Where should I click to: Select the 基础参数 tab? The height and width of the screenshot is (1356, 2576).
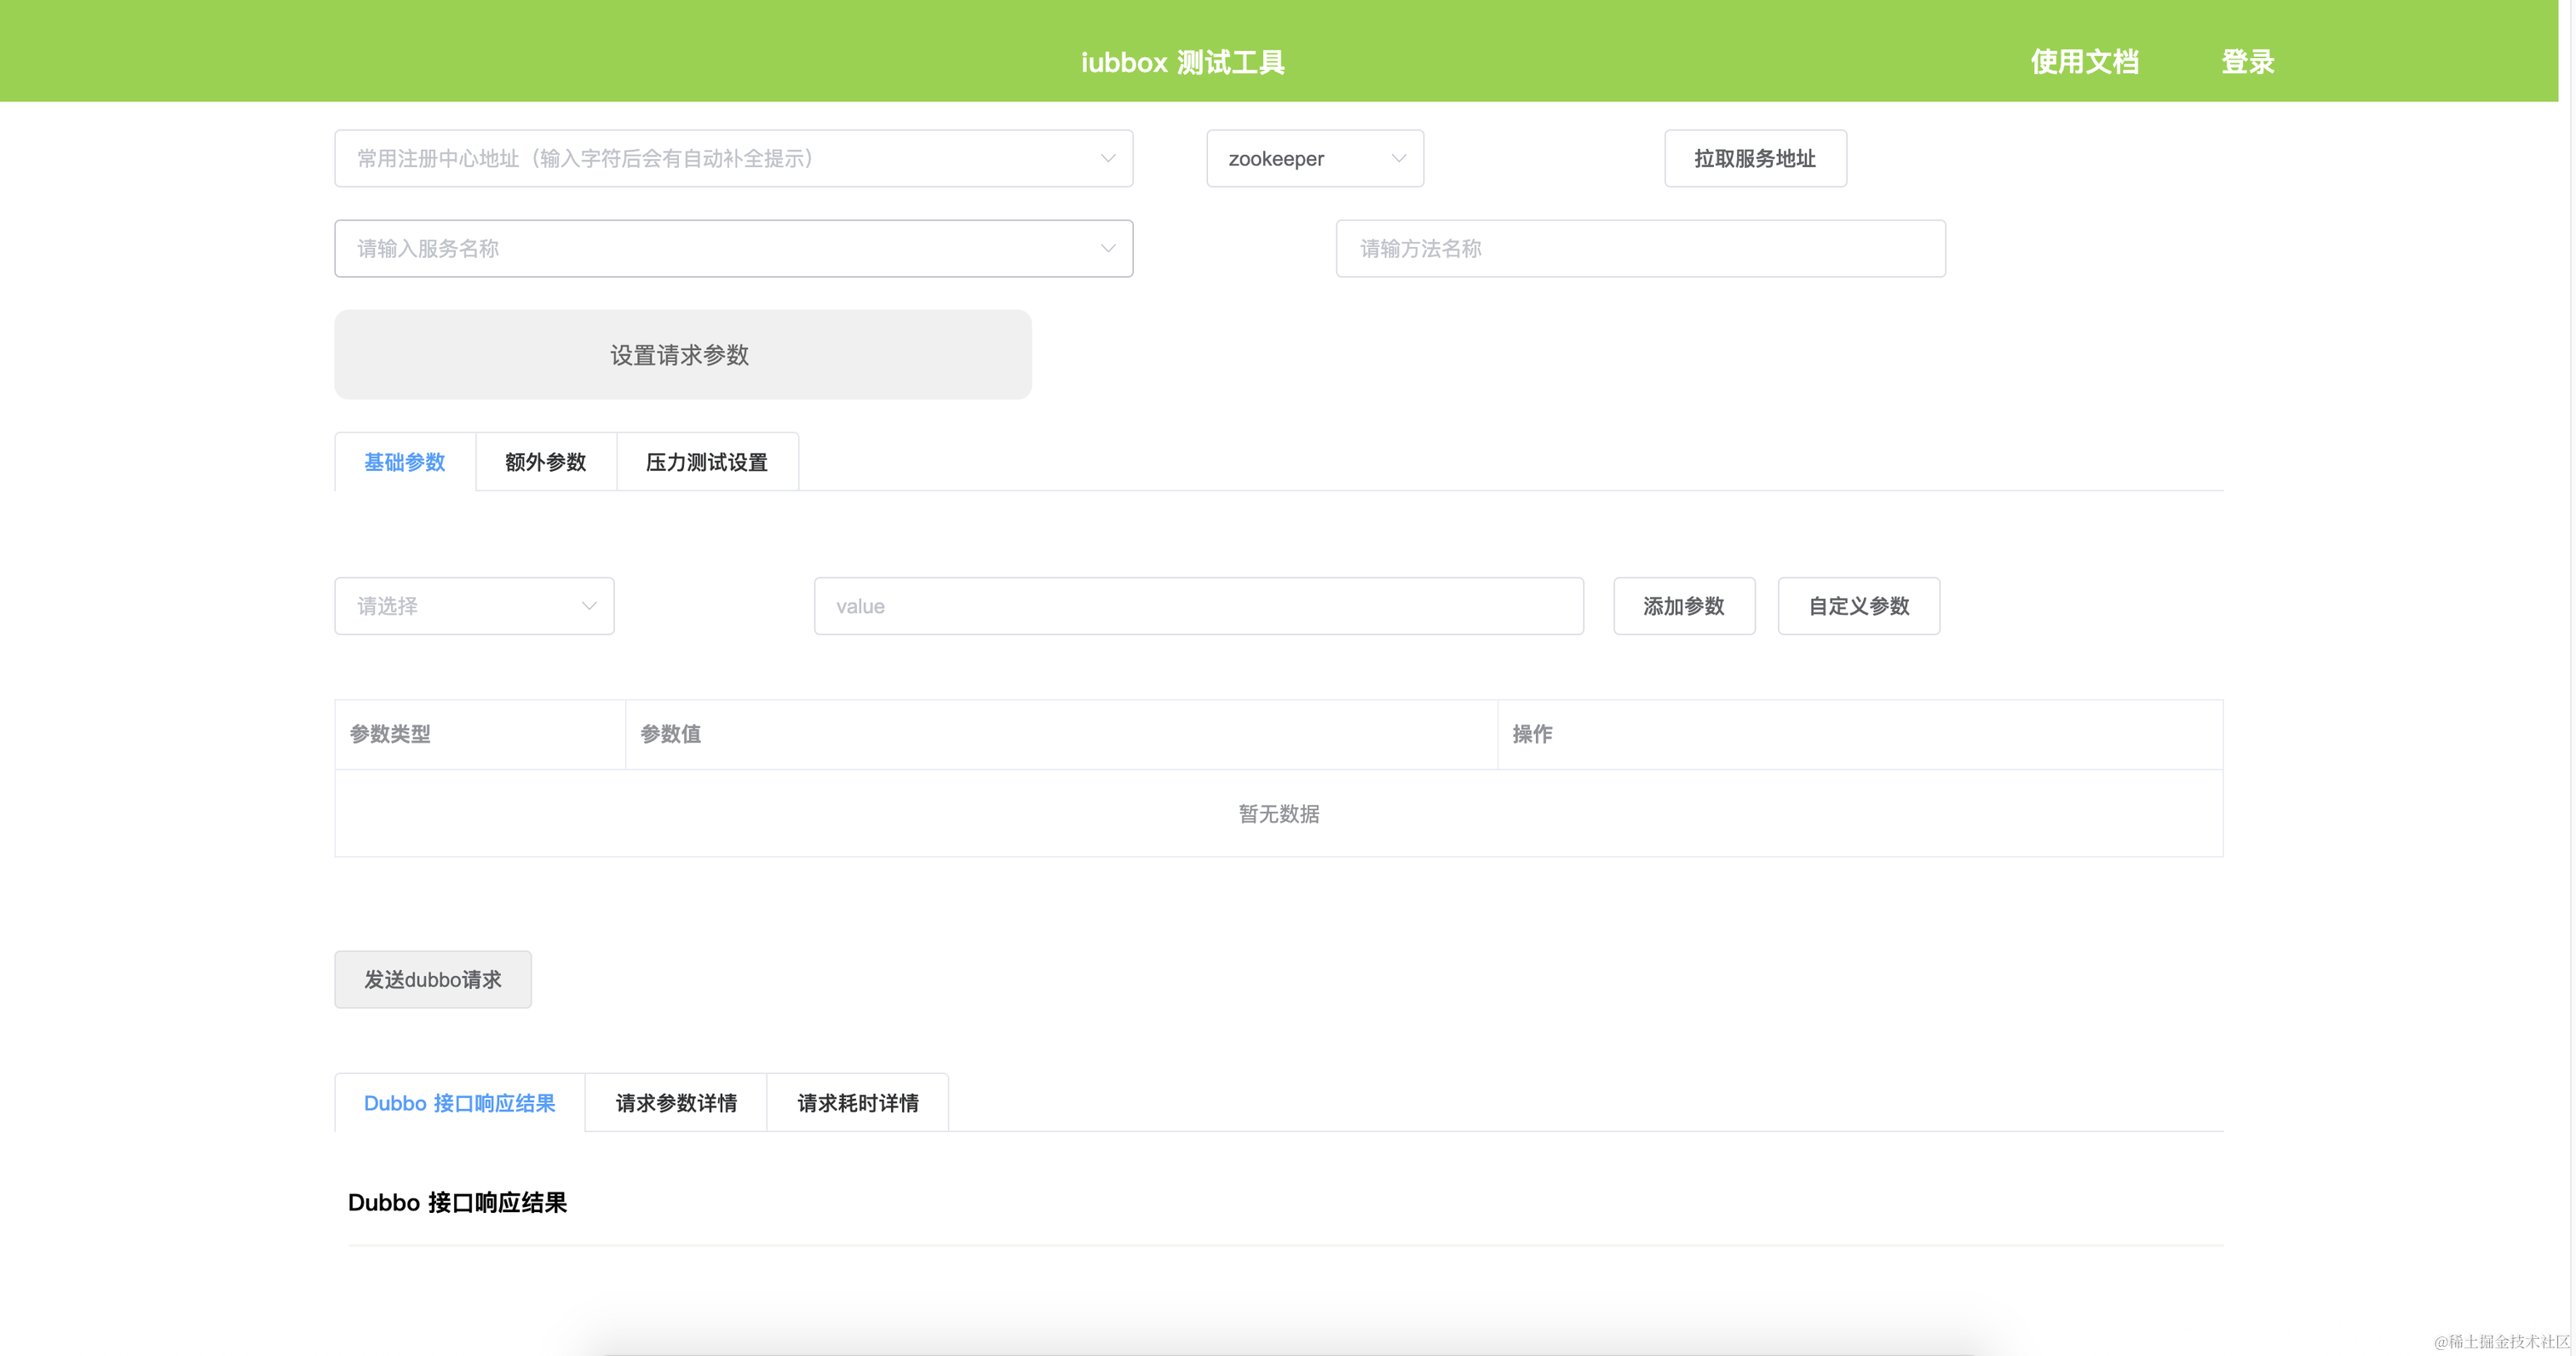[x=404, y=462]
